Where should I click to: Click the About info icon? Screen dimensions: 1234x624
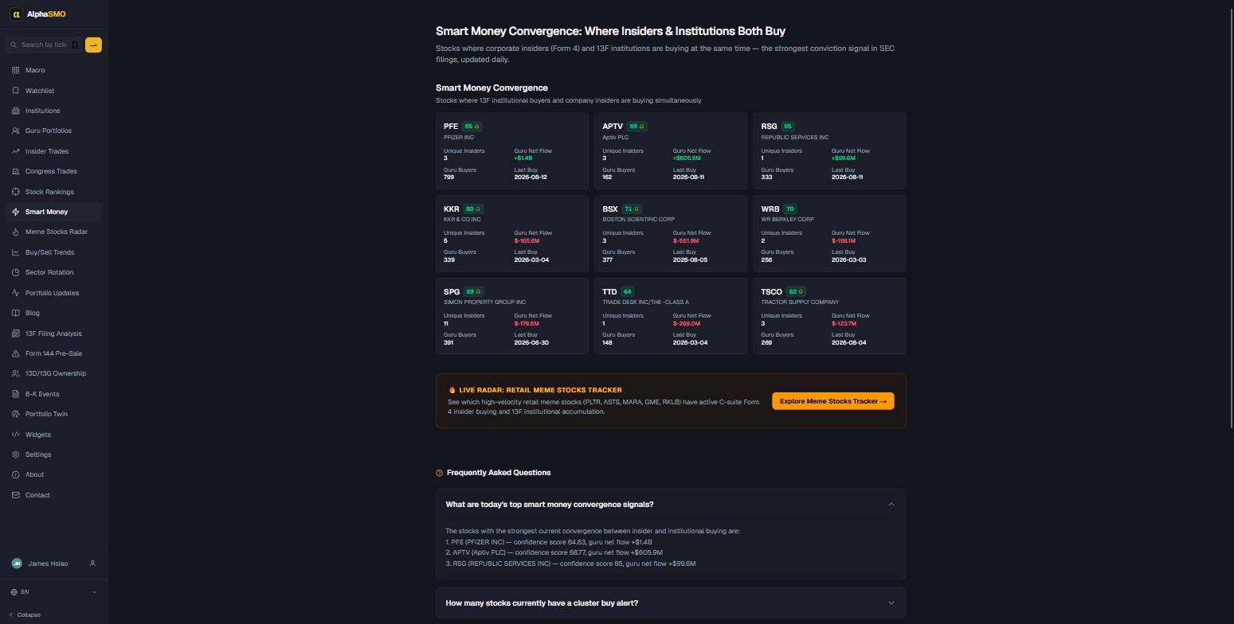[15, 474]
